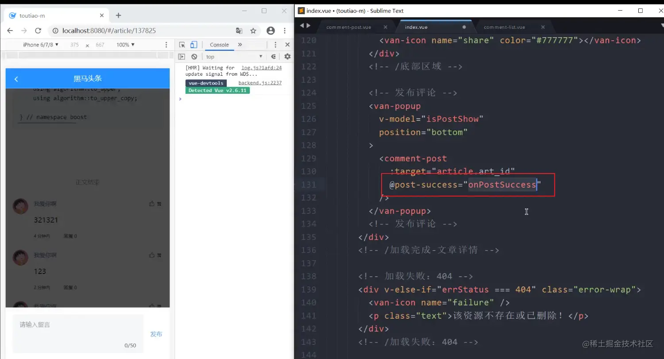Click the onPostSuccess handler name
This screenshot has height=359, width=664.
(x=502, y=185)
